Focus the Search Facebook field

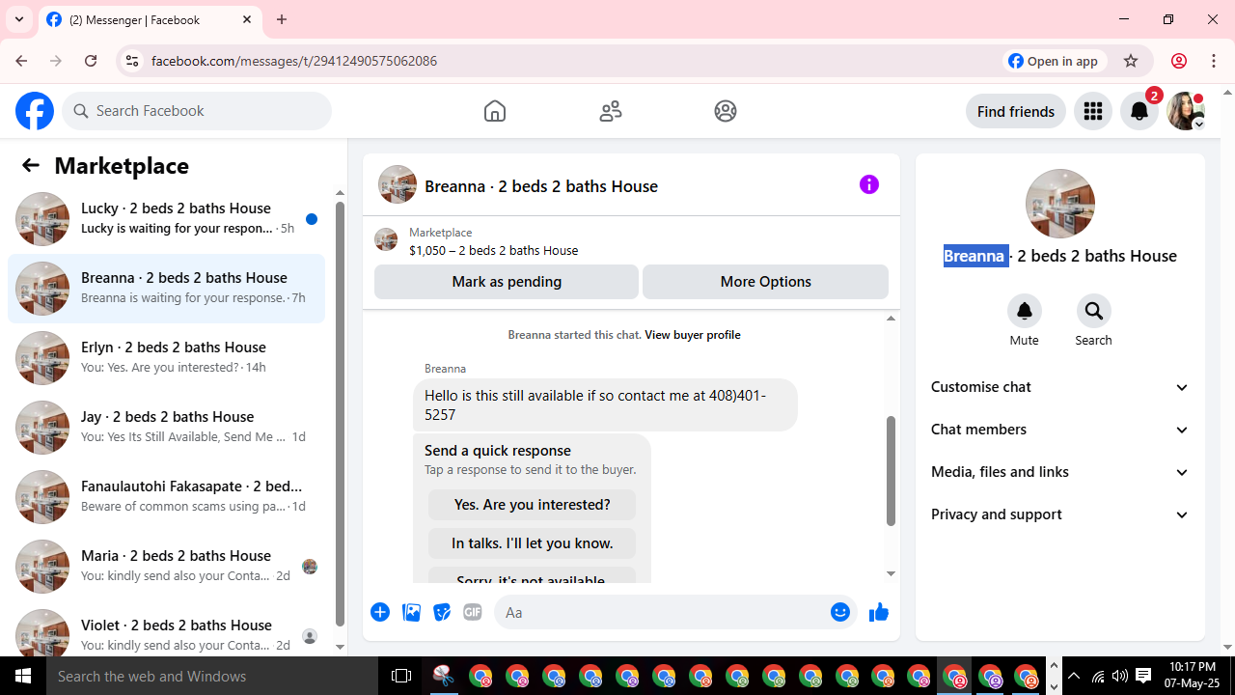(197, 111)
